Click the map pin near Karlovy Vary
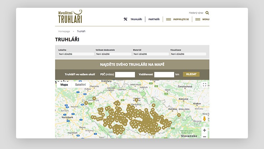This screenshot has width=264, height=149. pyautogui.click(x=94, y=98)
